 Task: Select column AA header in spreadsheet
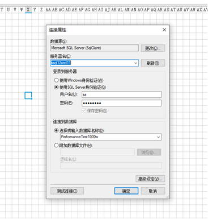48,10
